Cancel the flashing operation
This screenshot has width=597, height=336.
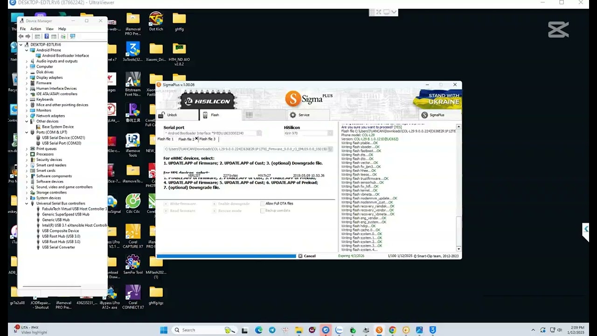[x=307, y=256]
